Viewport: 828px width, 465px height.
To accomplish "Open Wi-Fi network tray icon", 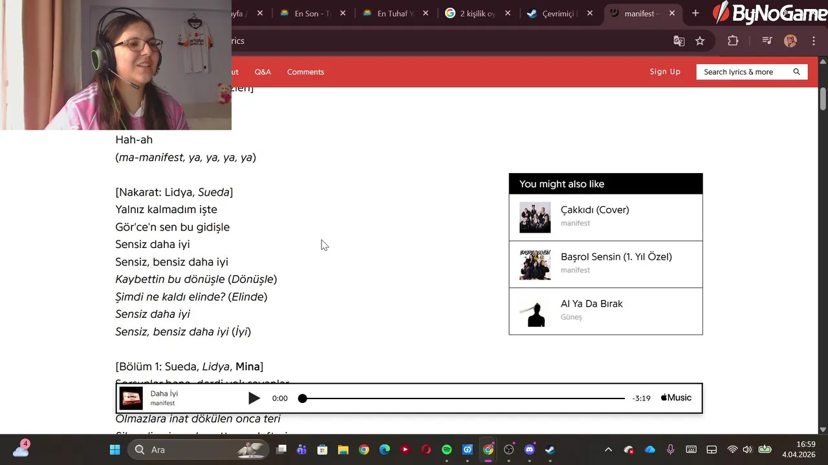I will point(732,449).
